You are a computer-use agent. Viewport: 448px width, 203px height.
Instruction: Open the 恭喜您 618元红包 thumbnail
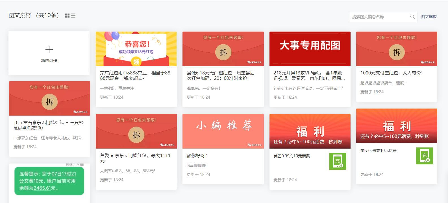[x=136, y=49]
